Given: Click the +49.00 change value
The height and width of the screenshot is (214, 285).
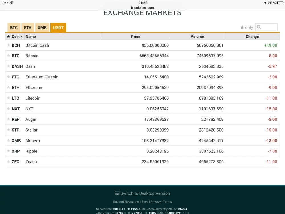Looking at the screenshot, I should click(271, 45).
